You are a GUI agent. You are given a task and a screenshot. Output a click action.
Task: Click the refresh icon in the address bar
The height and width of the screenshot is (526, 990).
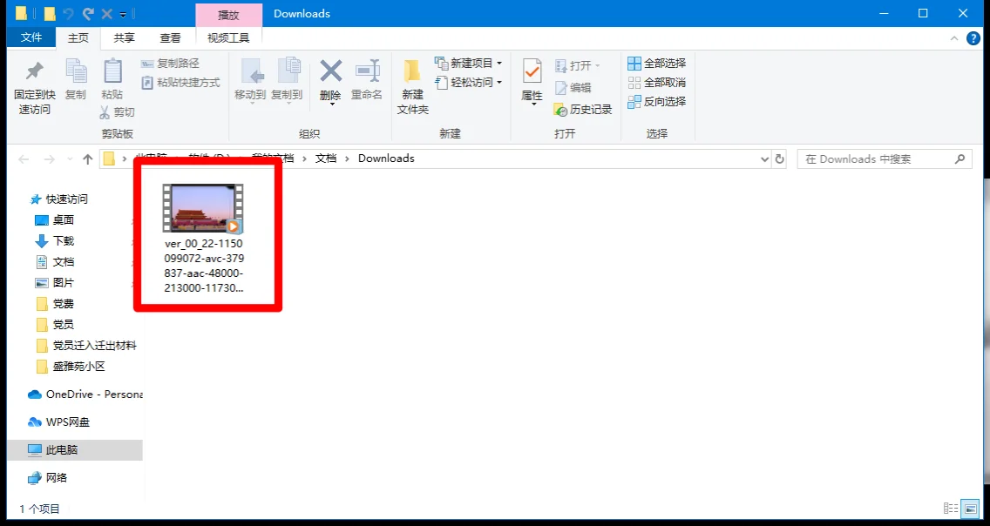point(780,158)
